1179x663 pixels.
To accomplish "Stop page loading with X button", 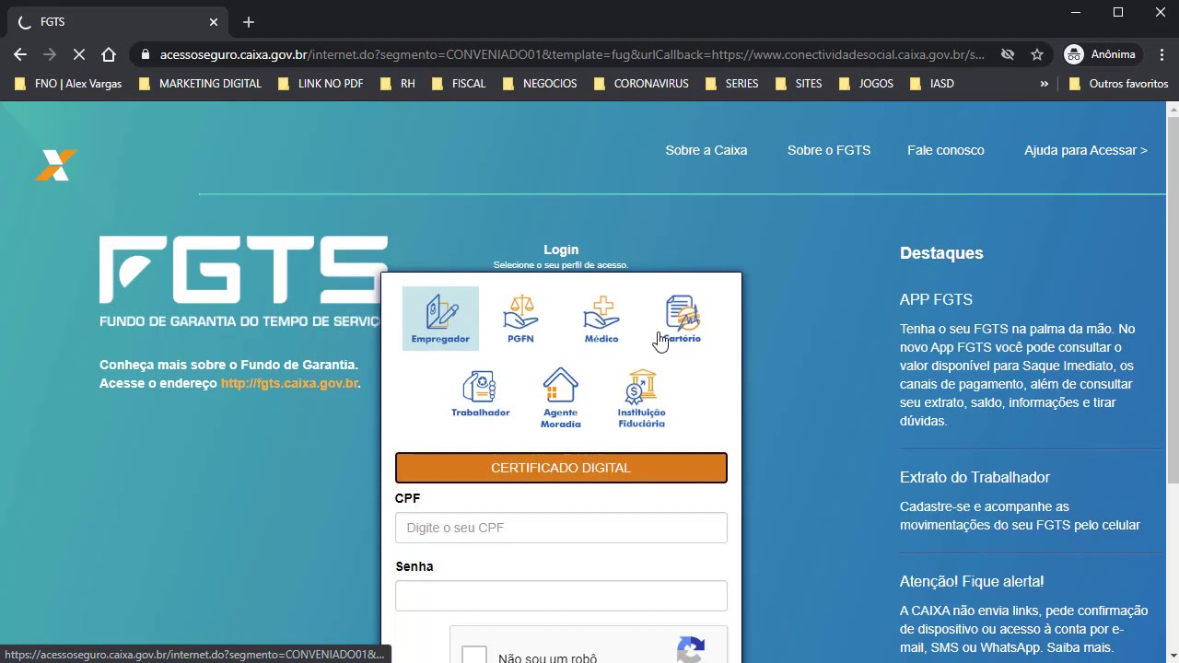I will (x=79, y=54).
